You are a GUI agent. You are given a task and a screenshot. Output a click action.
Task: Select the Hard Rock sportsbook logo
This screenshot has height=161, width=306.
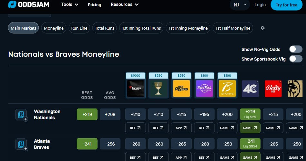[x=204, y=89]
